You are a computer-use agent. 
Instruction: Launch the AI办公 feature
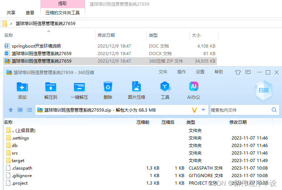coord(194,87)
